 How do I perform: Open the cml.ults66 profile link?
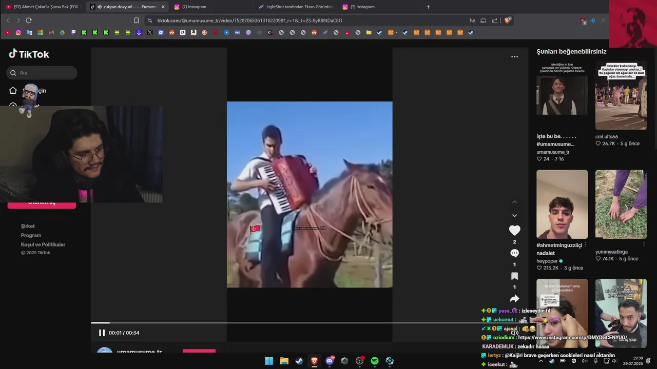click(607, 137)
